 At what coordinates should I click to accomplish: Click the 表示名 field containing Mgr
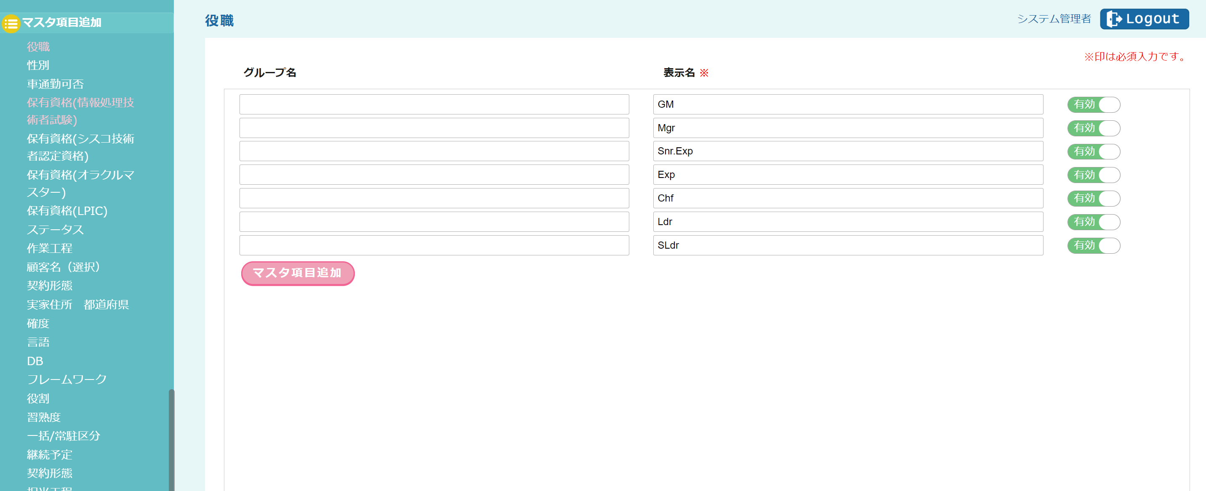(x=847, y=128)
